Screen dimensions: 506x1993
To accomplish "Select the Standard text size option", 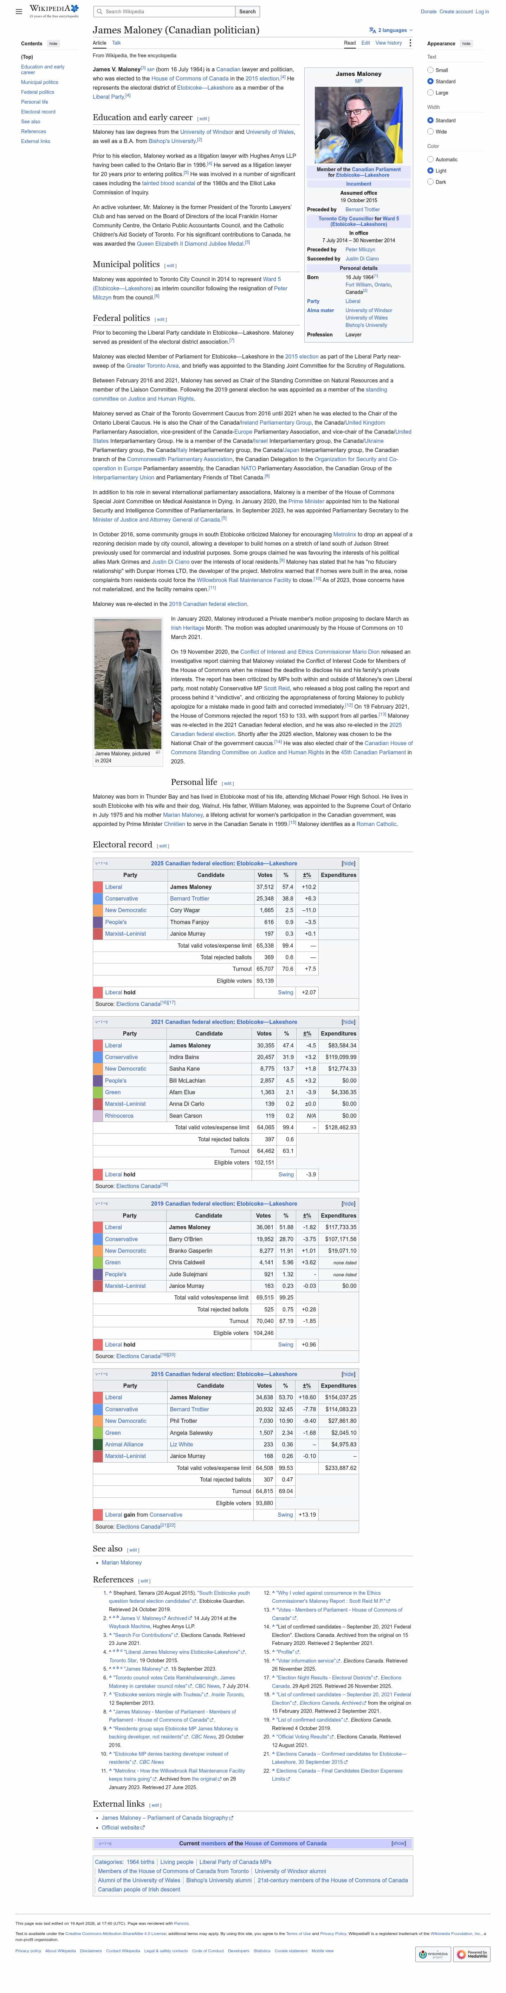I will click(430, 81).
